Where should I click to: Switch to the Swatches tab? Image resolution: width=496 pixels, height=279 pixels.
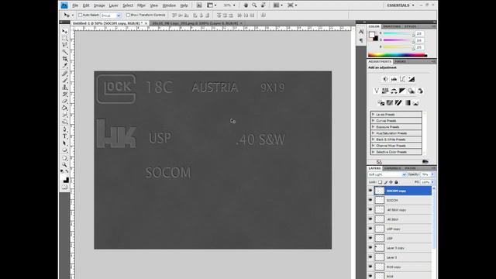pos(391,26)
